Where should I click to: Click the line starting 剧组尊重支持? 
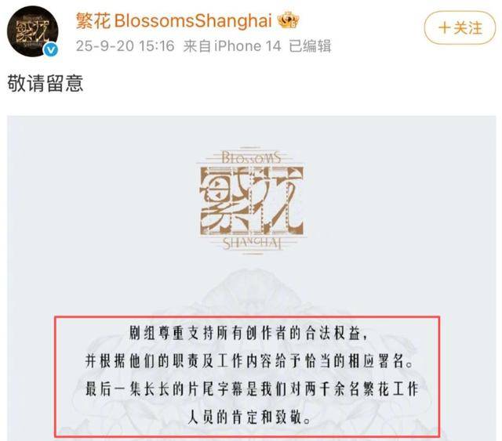click(248, 333)
